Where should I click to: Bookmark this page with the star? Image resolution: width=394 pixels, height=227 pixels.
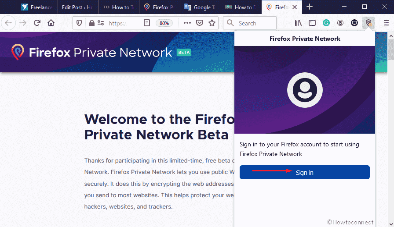click(212, 23)
